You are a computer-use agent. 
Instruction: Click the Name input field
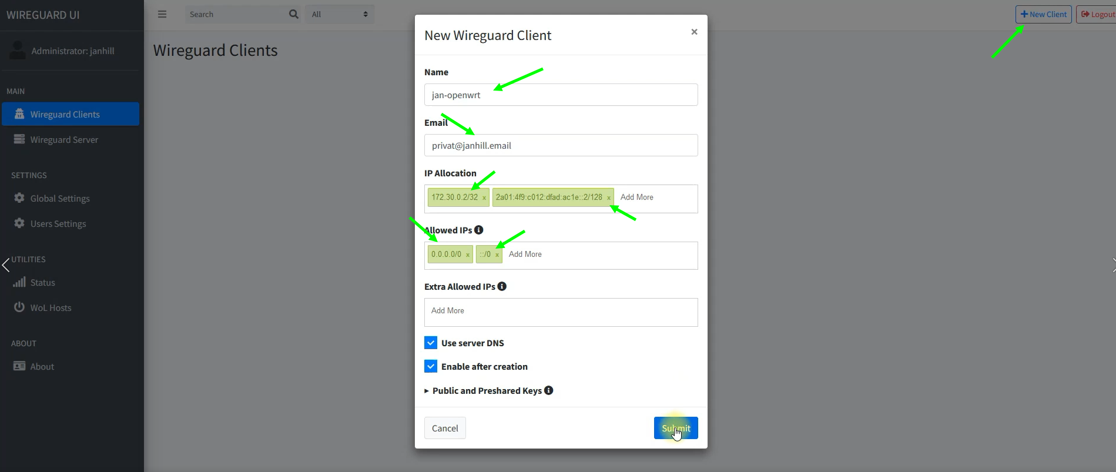coord(561,95)
